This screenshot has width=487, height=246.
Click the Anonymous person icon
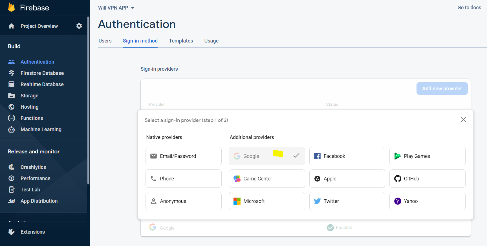[x=153, y=201]
